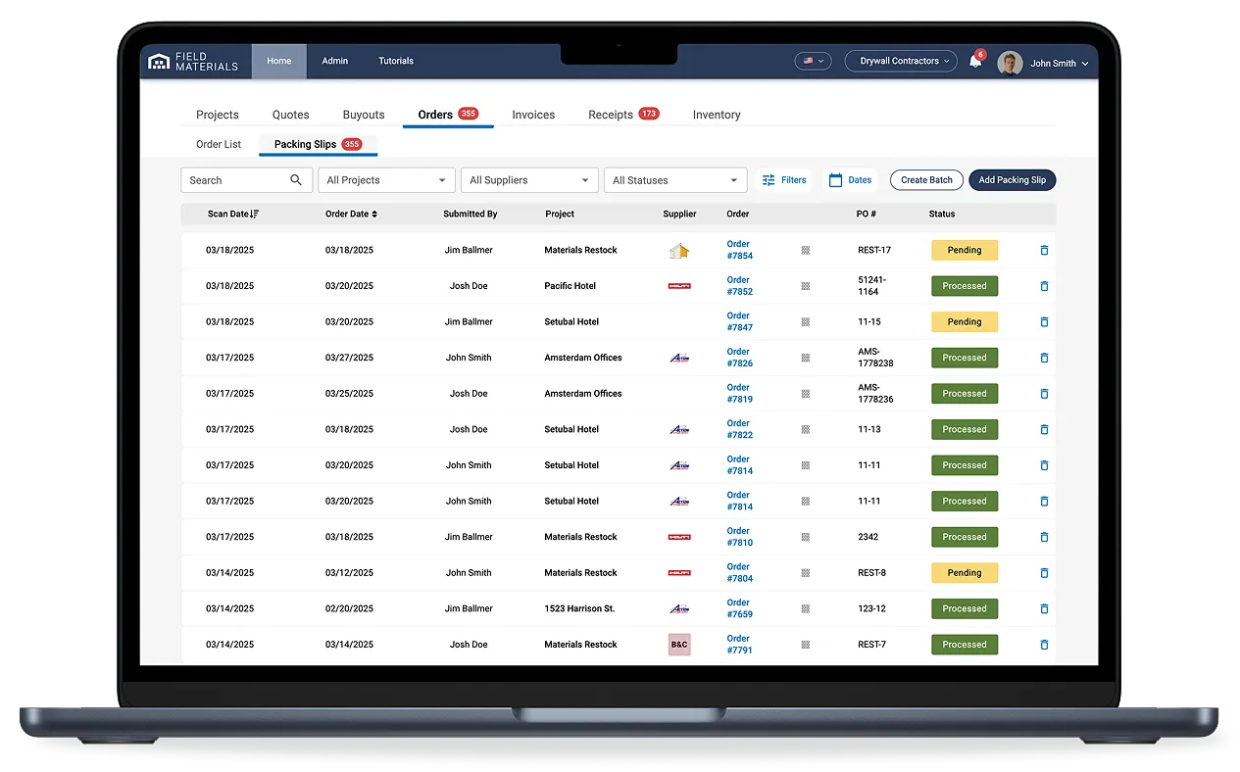Open the Order #7659 link

[x=739, y=609]
